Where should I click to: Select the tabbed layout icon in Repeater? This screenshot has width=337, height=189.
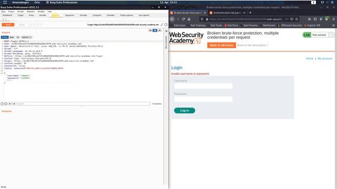[160, 30]
